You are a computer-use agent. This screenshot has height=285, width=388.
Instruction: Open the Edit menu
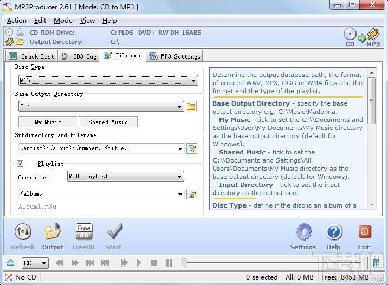(40, 21)
